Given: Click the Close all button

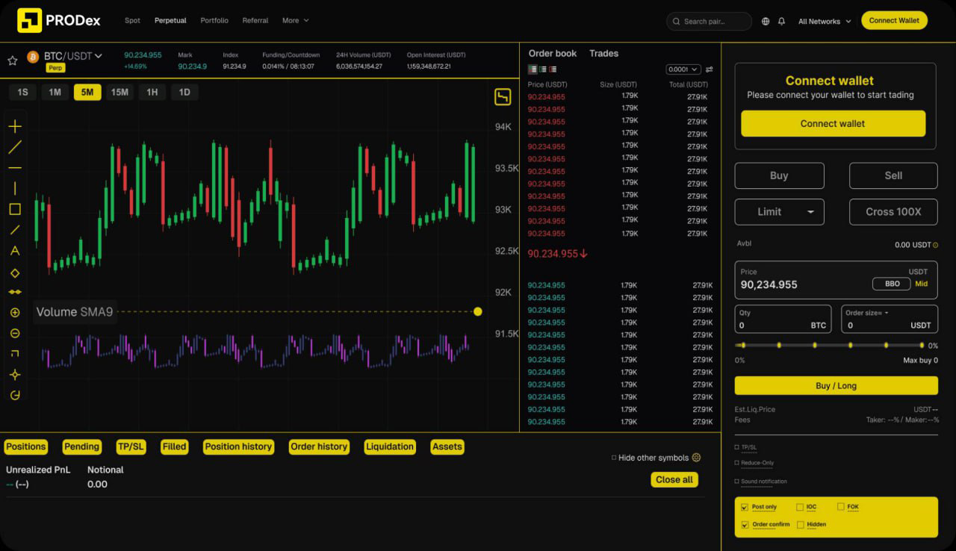Looking at the screenshot, I should (674, 480).
